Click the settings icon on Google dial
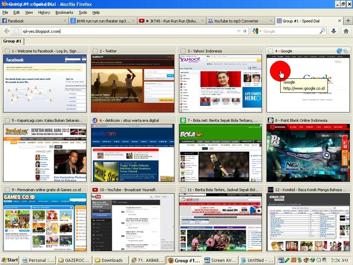Viewport: 353px width, 265px height. pyautogui.click(x=345, y=51)
